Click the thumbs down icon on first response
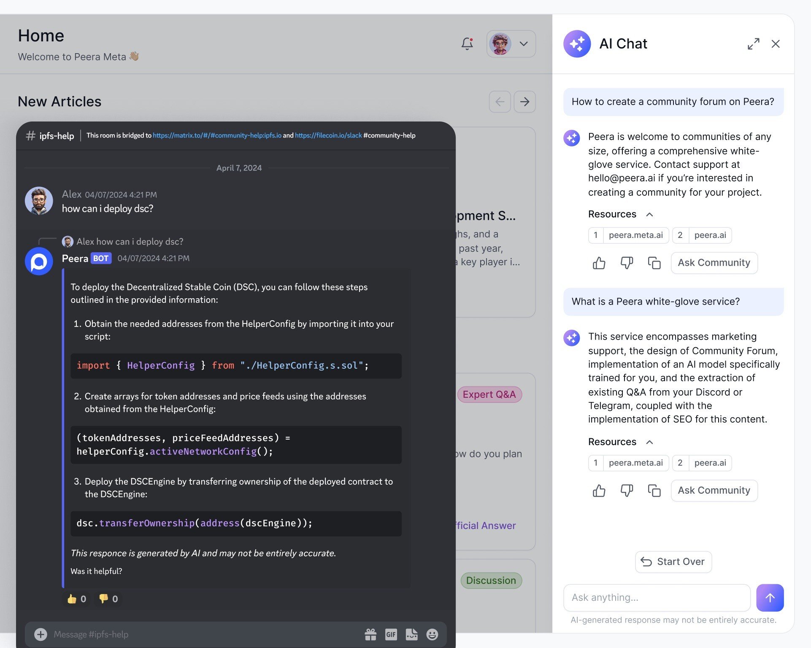The height and width of the screenshot is (648, 811). click(627, 262)
